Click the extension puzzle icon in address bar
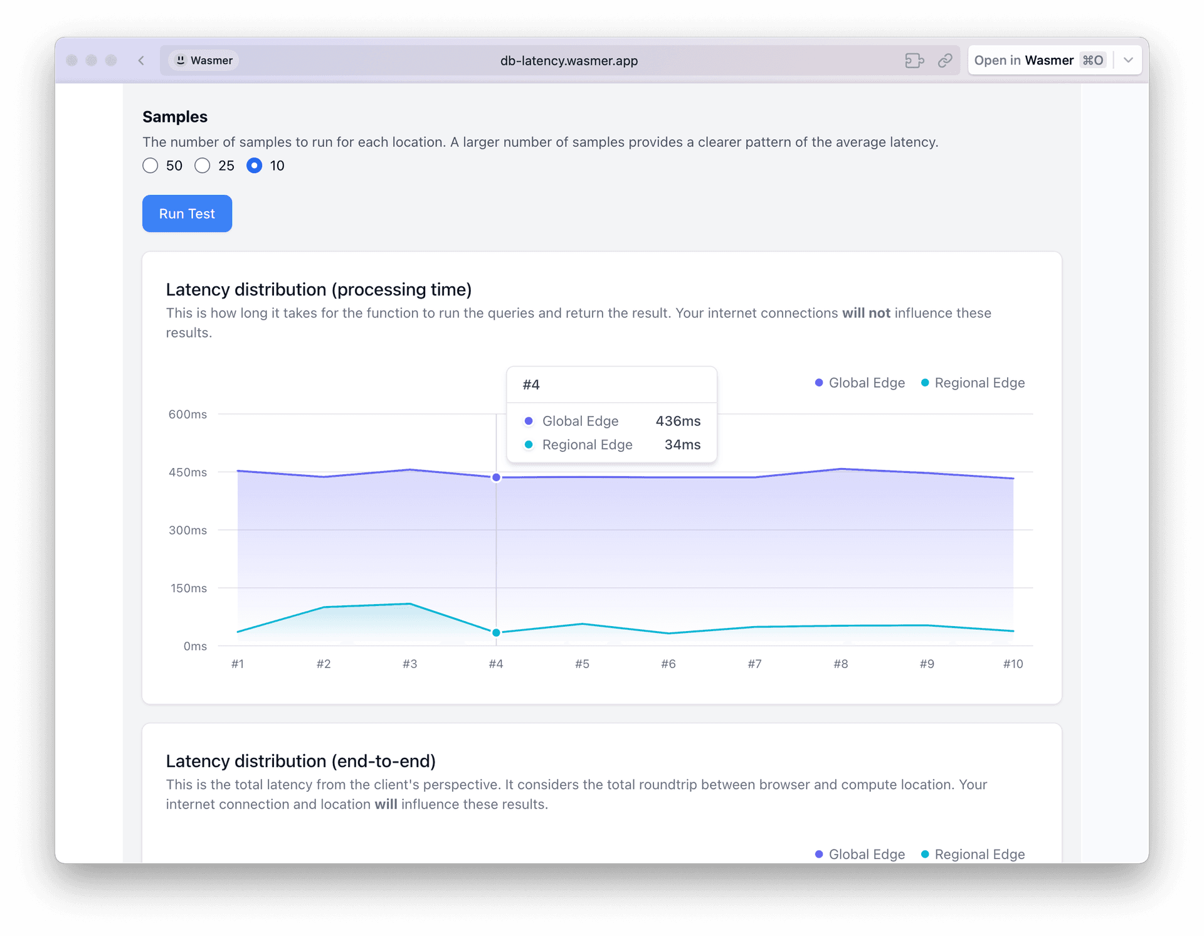Image resolution: width=1204 pixels, height=936 pixels. point(914,60)
